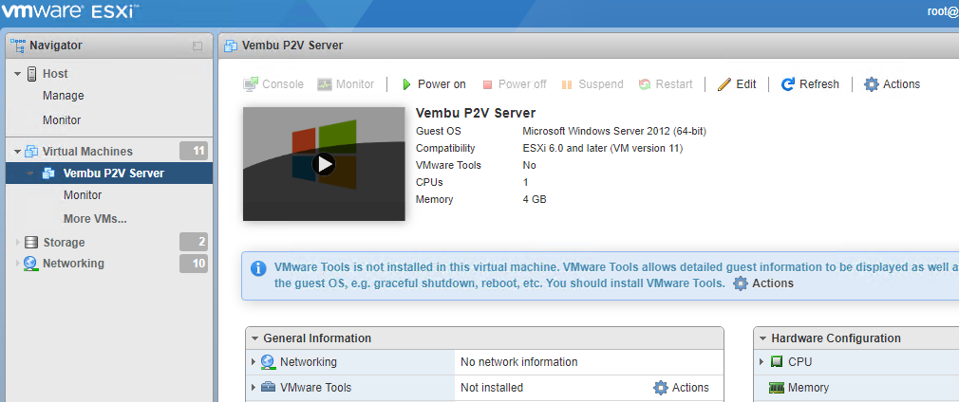Open the toolbar Actions gear menu

[x=892, y=84]
